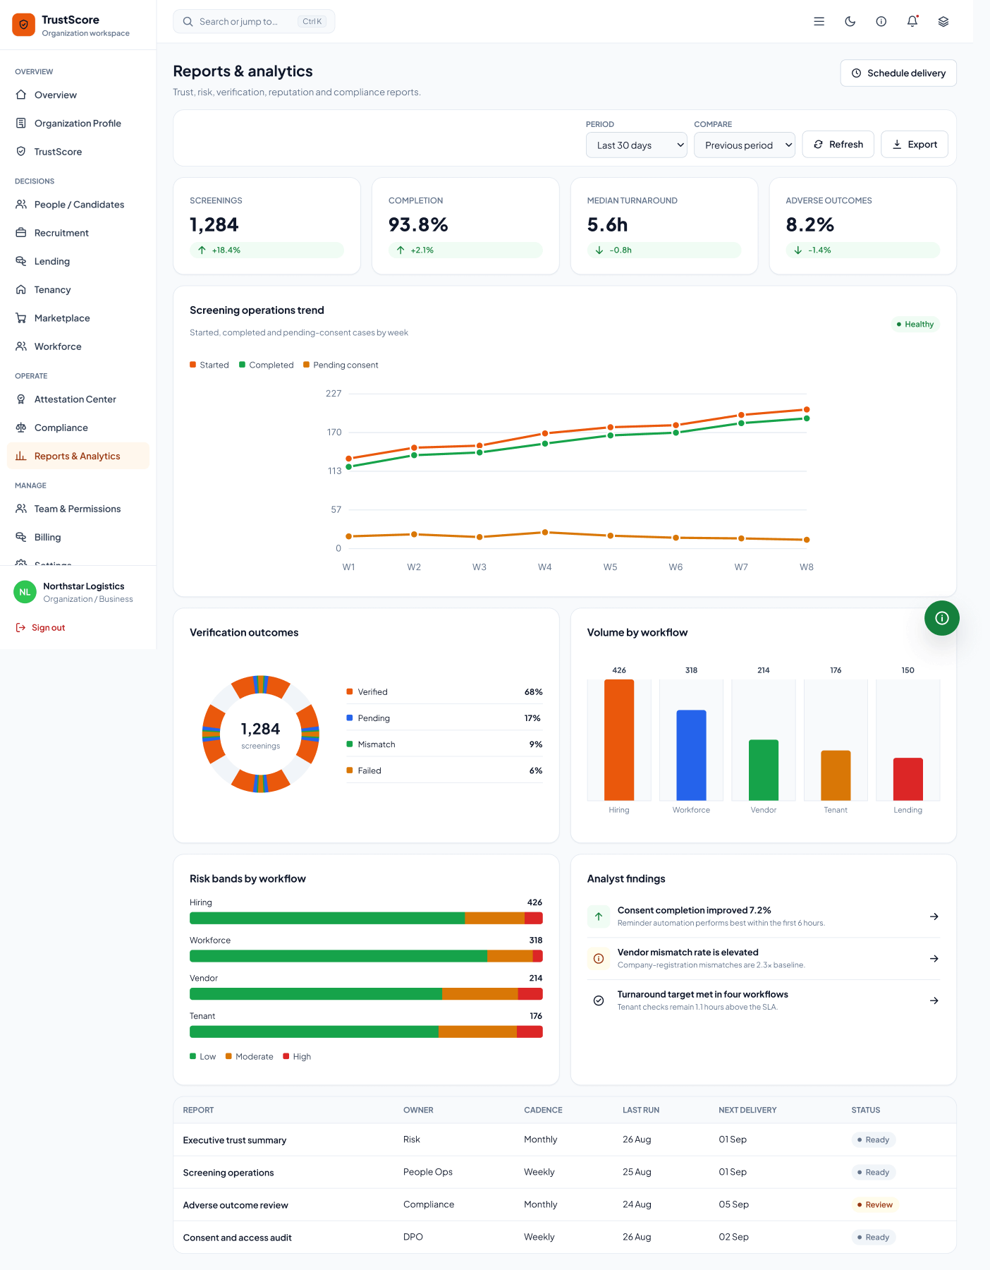Toggle dark mode moon icon

[x=850, y=21]
